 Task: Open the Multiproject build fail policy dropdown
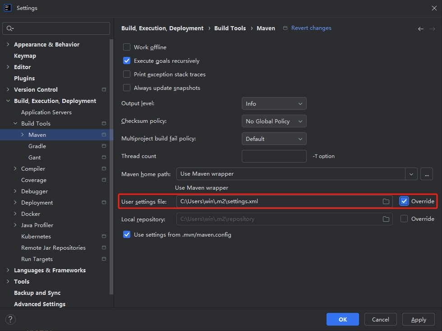click(274, 139)
